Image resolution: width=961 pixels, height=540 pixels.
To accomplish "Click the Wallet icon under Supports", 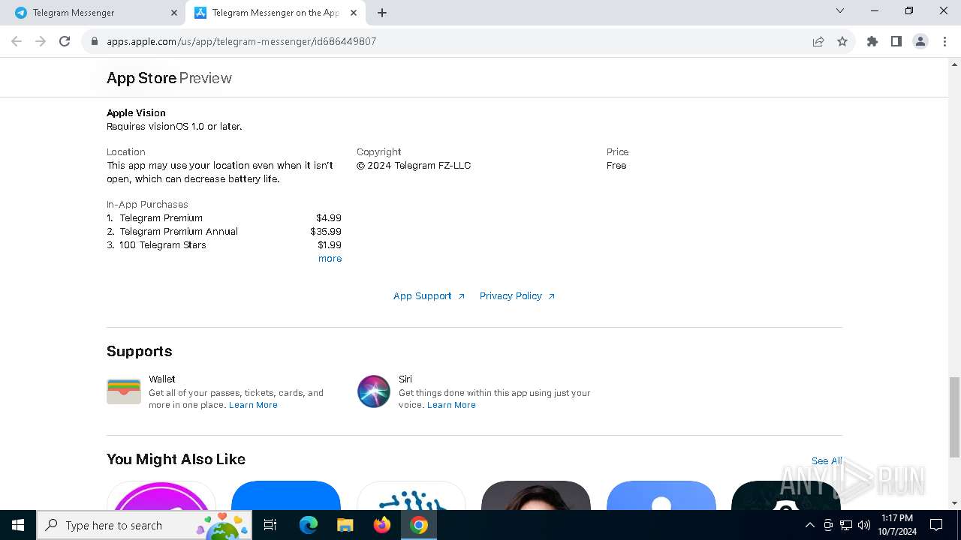I will click(124, 391).
